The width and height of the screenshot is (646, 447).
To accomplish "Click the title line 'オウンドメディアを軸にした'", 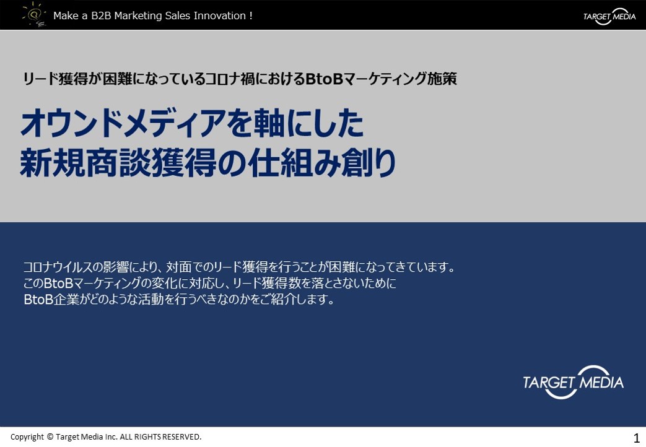I will 192,123.
